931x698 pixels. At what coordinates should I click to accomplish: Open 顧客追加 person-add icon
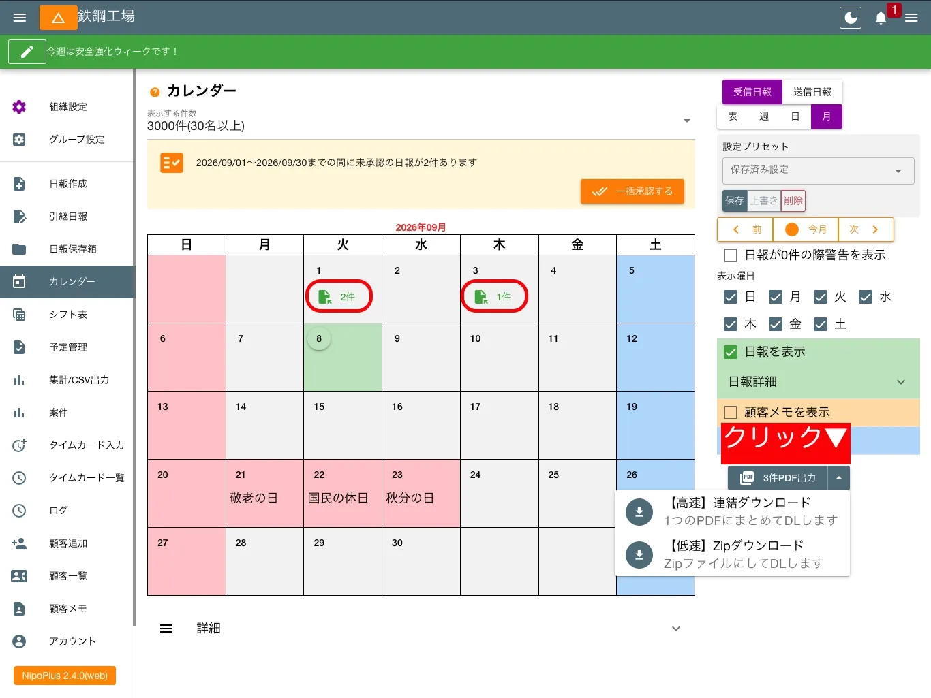click(19, 543)
